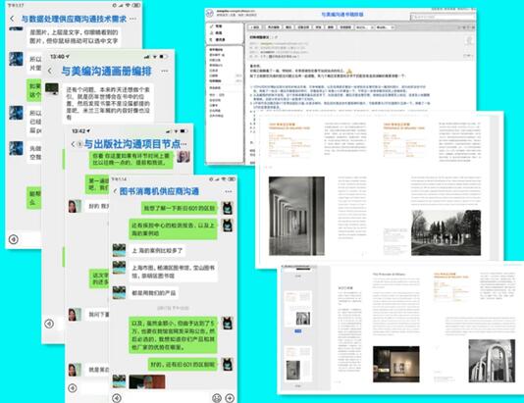Screen dimensions: 524x403
Task: Tap voice input icon in 图书消毒机供应商沟通 chat
Action: [117, 398]
